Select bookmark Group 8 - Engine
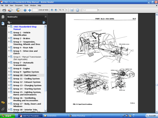Image resolution: width=158 pixels, height=118 pixels. pyautogui.click(x=22, y=68)
